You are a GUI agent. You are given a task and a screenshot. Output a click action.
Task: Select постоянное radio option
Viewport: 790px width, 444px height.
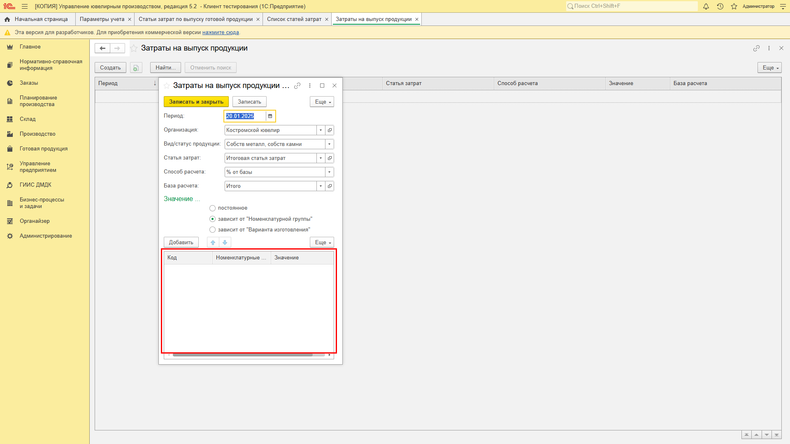(212, 208)
